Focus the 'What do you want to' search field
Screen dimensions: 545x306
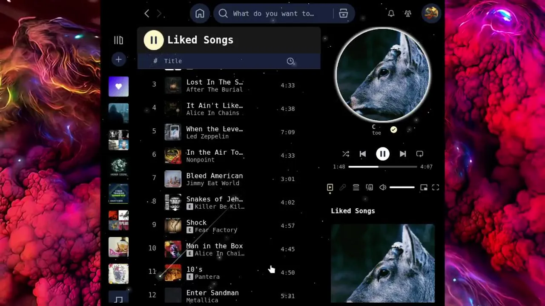tap(273, 14)
